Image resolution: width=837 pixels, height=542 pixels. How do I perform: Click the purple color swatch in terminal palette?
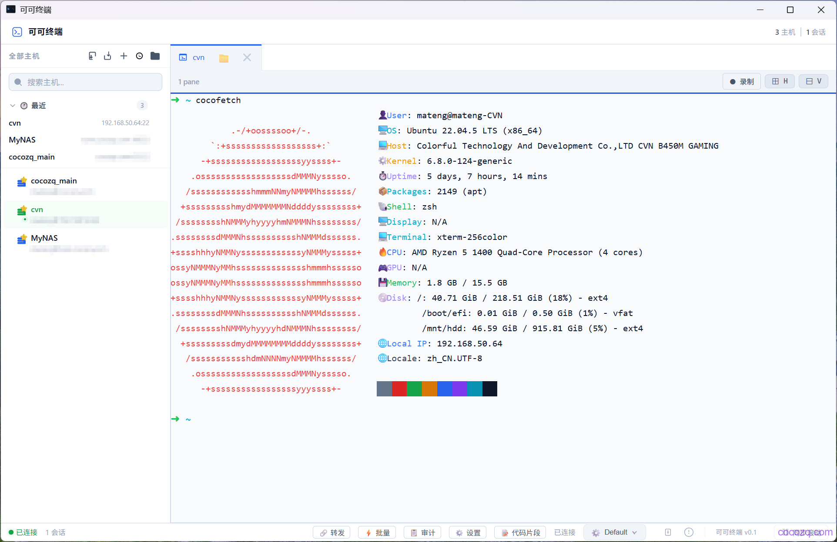pos(459,389)
